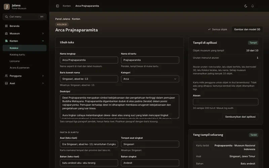
Task: Select Koleksi in the sidebar
Action: [x=25, y=48]
